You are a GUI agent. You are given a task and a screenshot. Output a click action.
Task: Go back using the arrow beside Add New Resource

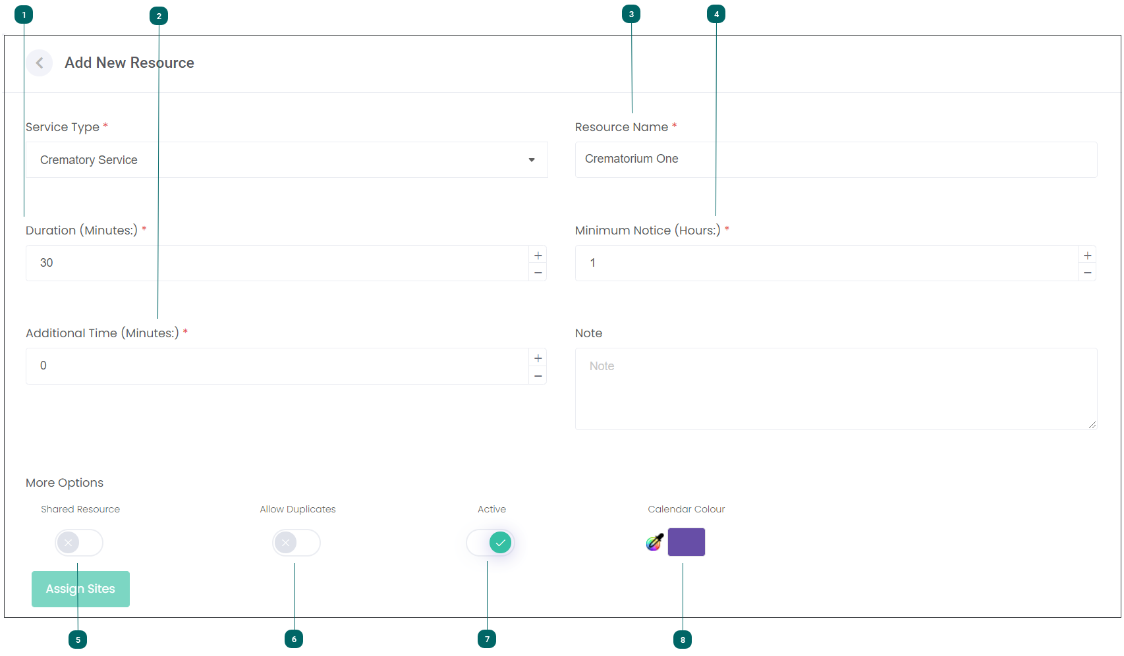click(x=40, y=63)
